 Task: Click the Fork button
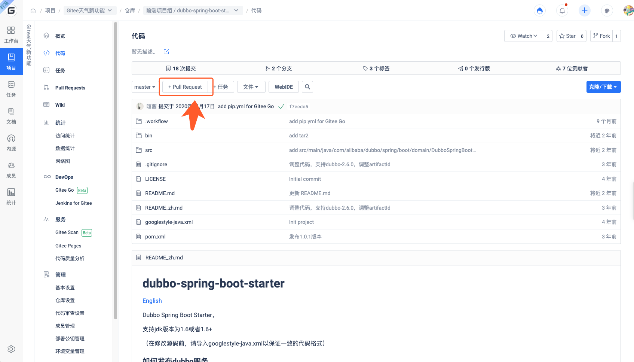coord(601,36)
